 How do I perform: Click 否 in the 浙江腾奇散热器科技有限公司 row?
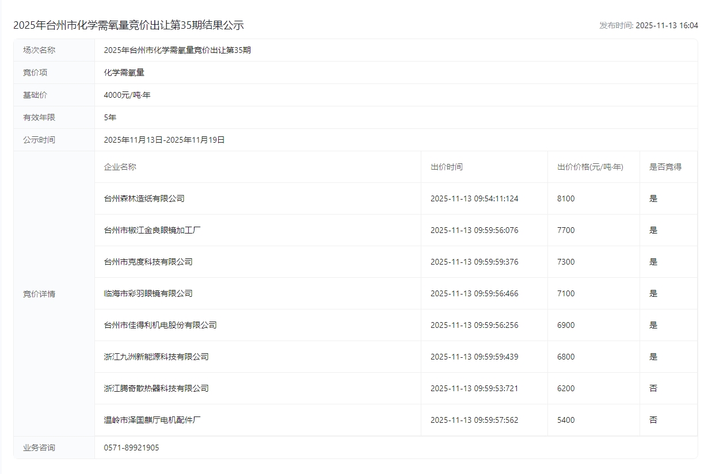(653, 388)
